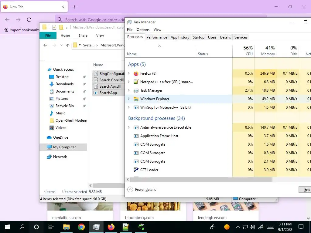Select Network in Explorer navigation pane
311x233 pixels.
click(x=60, y=157)
